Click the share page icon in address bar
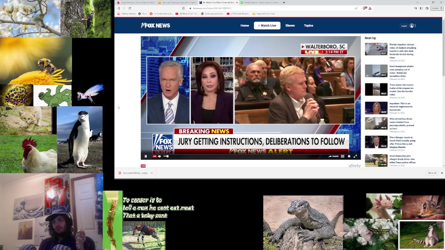The width and height of the screenshot is (445, 250). [356, 8]
